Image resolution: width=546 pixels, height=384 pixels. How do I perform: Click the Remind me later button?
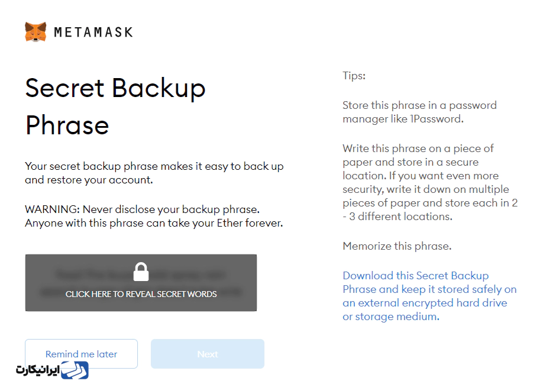tap(82, 354)
